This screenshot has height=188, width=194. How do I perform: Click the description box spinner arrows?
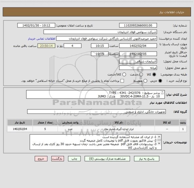coord(162,93)
